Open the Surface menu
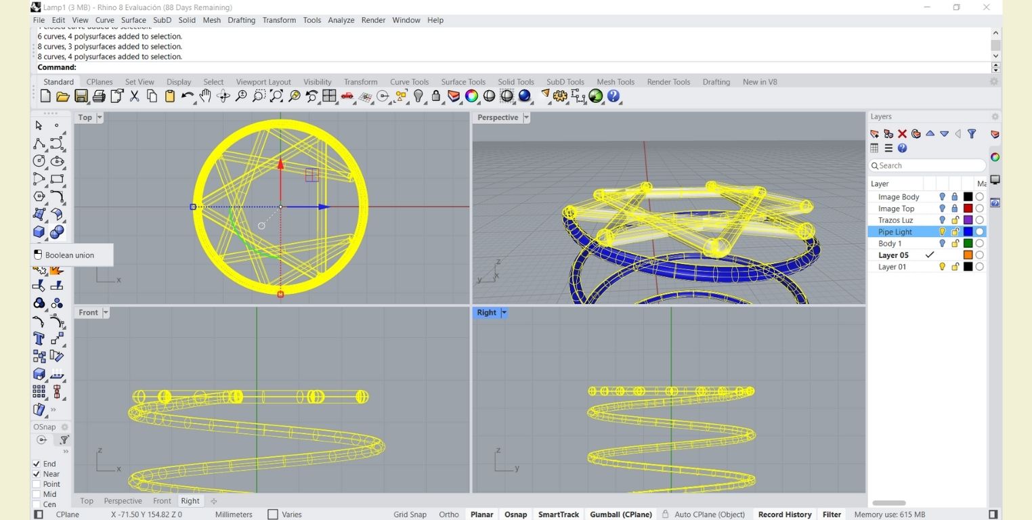1032x520 pixels. point(133,20)
